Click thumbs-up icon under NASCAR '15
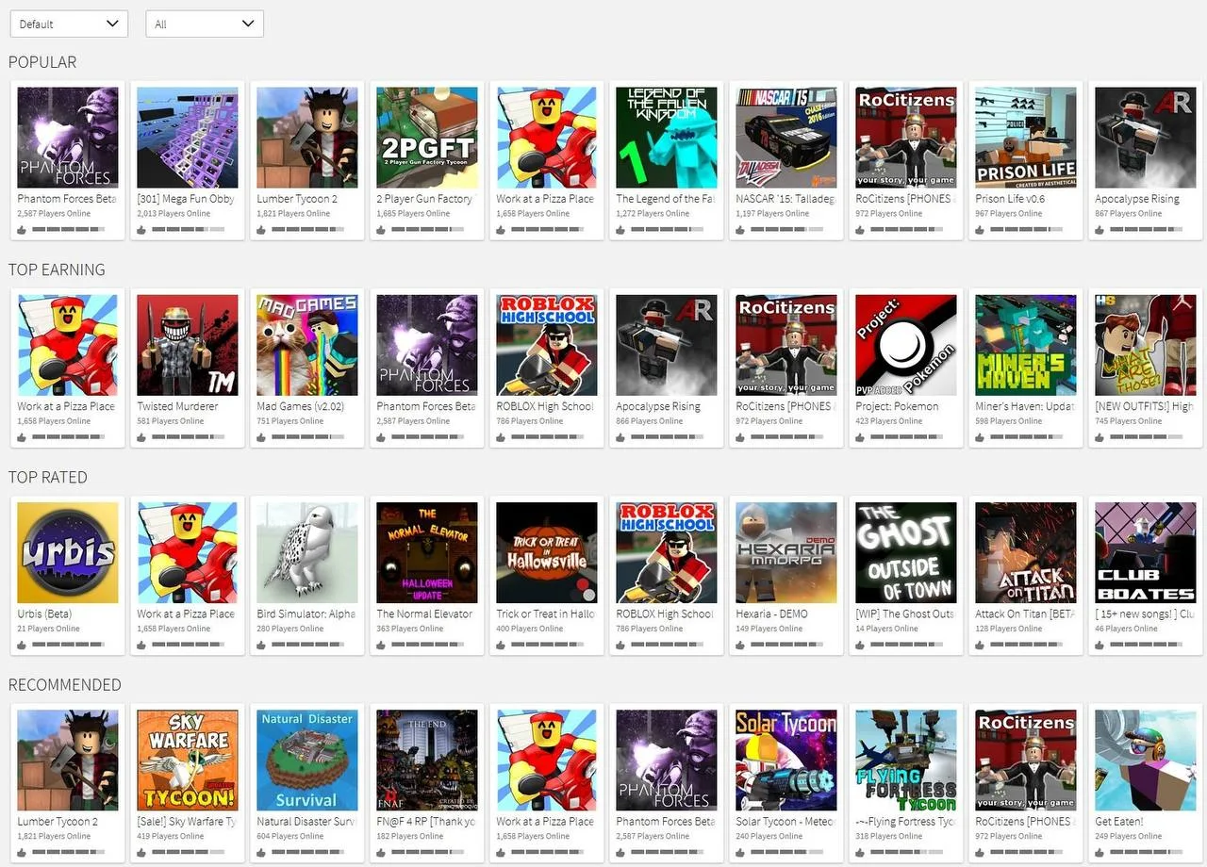Image resolution: width=1207 pixels, height=867 pixels. (x=740, y=229)
